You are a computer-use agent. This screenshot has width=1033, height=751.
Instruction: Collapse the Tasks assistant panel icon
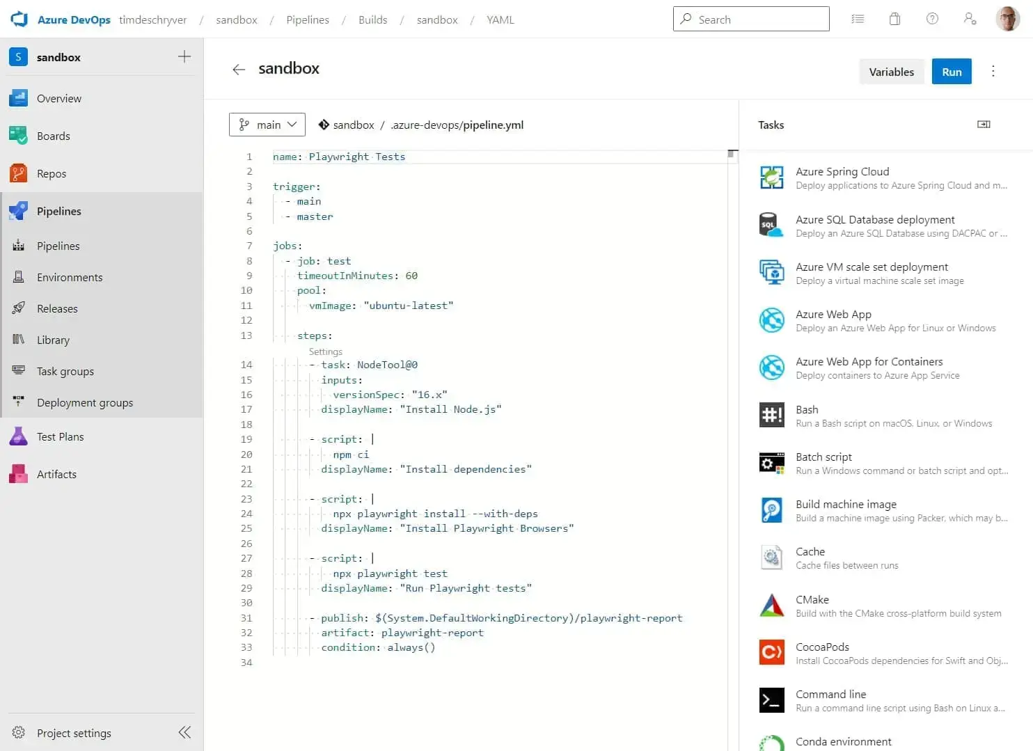coord(984,125)
